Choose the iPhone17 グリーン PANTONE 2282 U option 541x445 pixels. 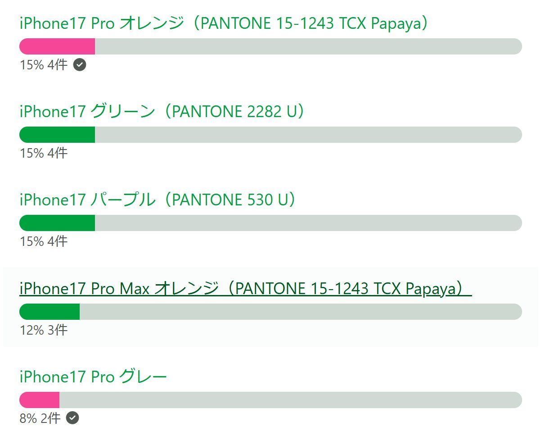[162, 112]
